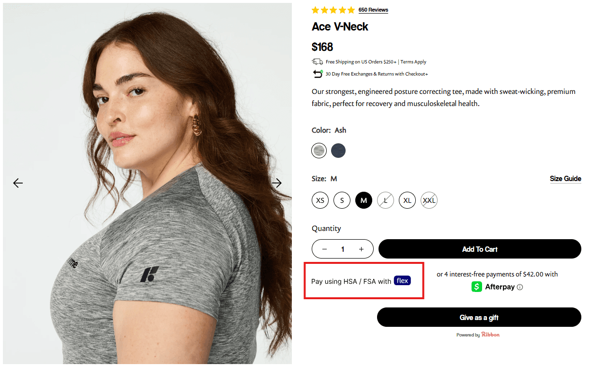
Task: Click the Give as a gift button
Action: click(479, 317)
